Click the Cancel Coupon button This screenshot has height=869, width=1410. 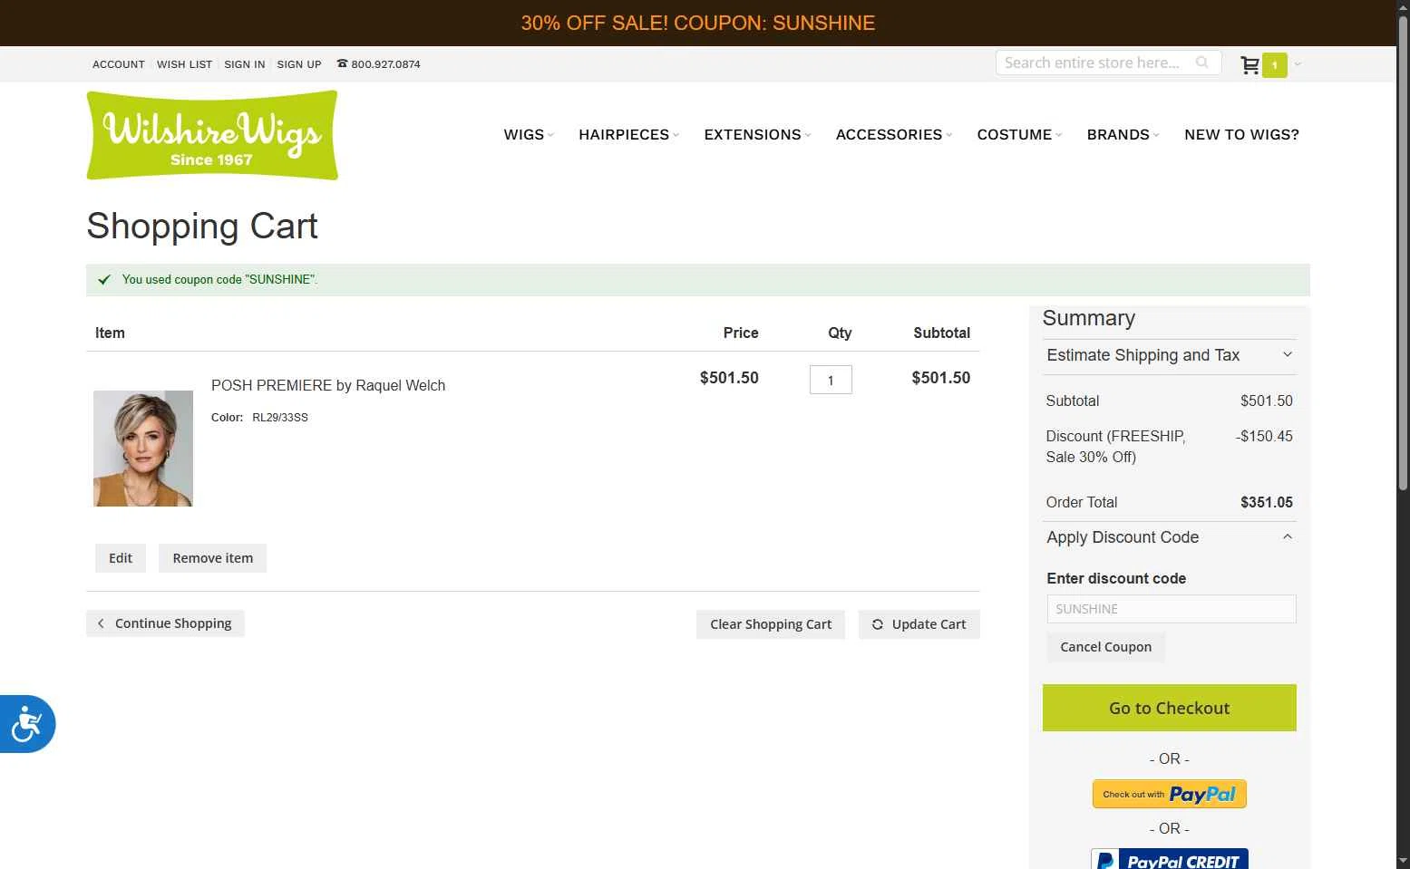click(x=1106, y=647)
